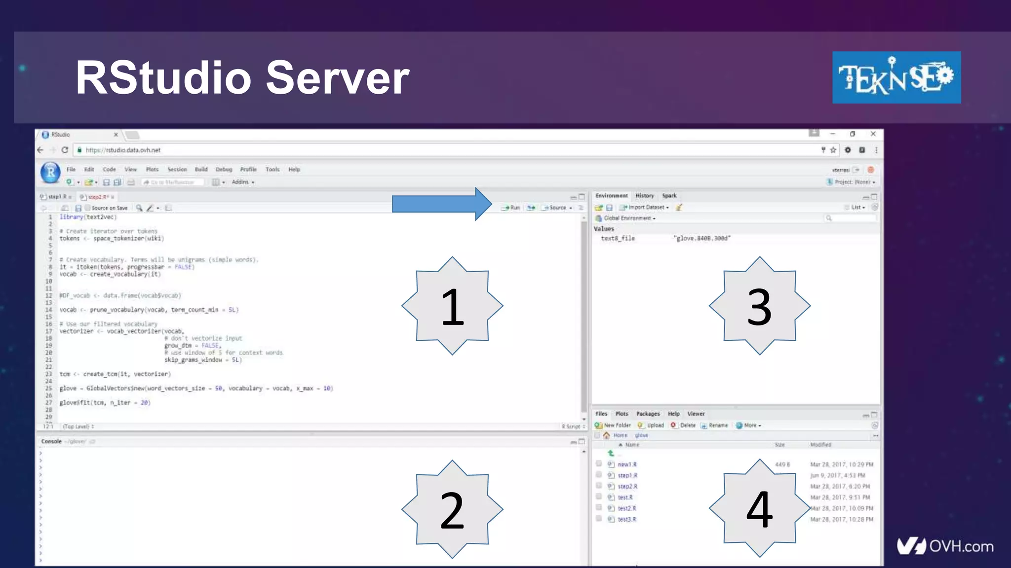Go up to parent directory green arrow
The width and height of the screenshot is (1011, 568).
[611, 453]
